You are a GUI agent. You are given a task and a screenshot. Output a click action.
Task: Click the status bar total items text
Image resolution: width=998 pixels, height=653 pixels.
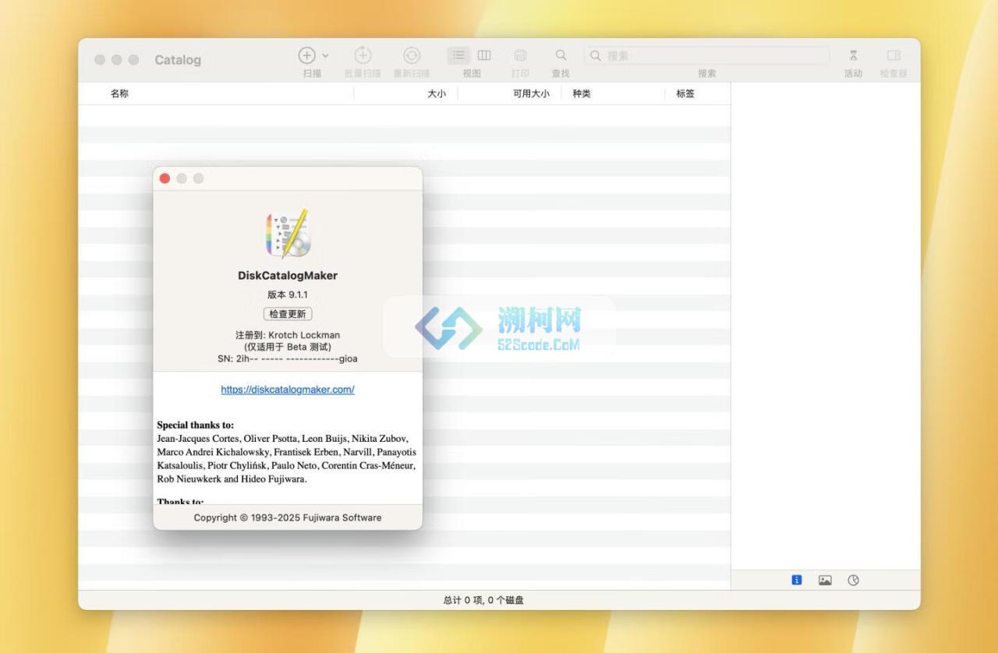(483, 600)
